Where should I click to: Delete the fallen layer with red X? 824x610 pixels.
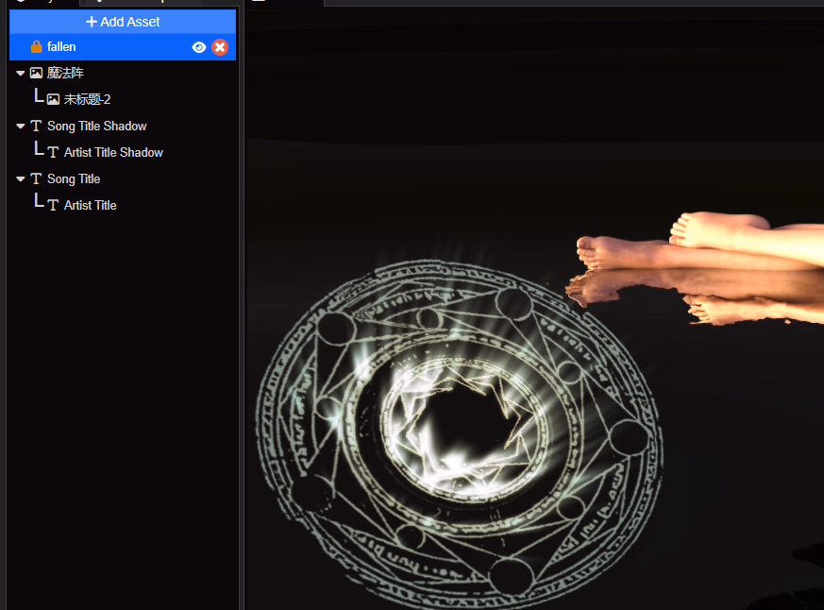(x=220, y=47)
